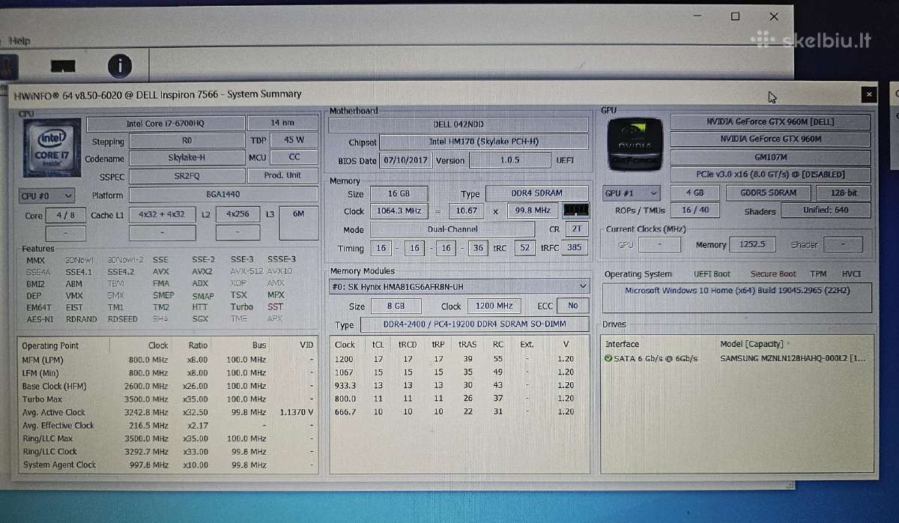Click the Intel HM170 chipset field
The width and height of the screenshot is (899, 523).
pos(484,142)
